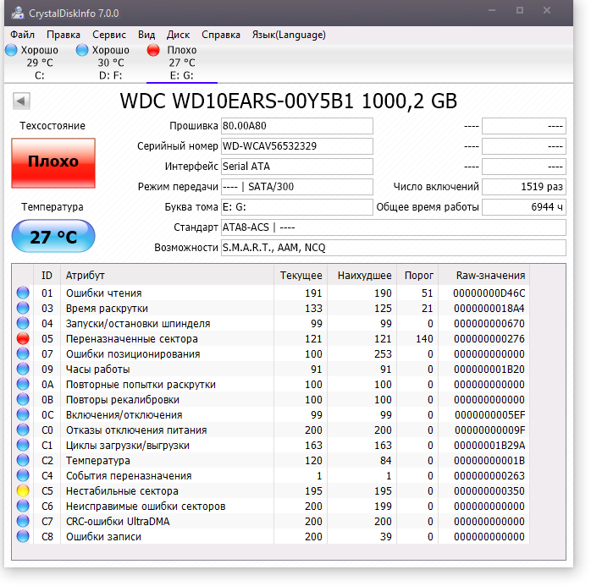591x586 pixels.
Task: Select worst value 39 in Ошибки записи row
Action: pos(385,536)
